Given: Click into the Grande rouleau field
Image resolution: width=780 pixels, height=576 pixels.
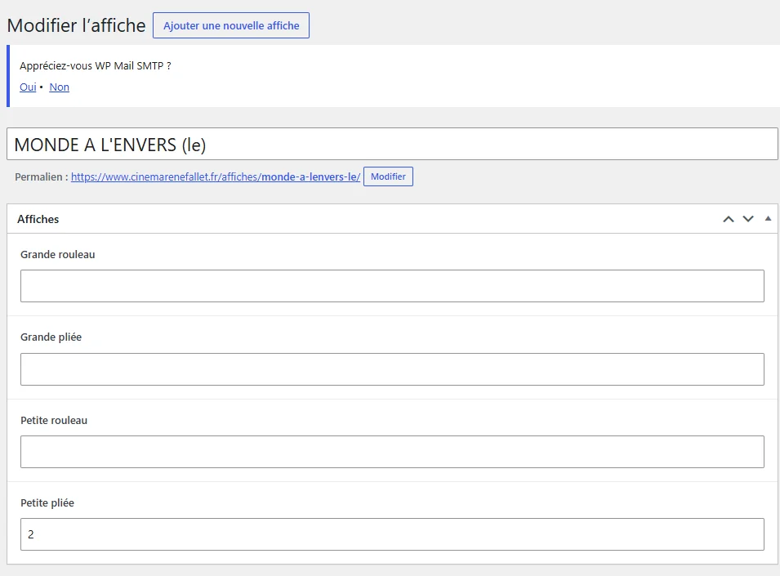Looking at the screenshot, I should pos(392,286).
